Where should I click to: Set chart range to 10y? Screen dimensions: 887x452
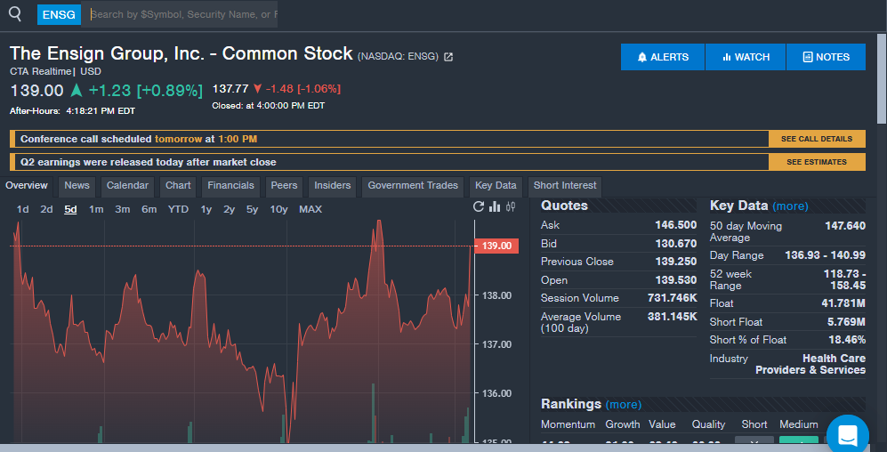tap(278, 209)
